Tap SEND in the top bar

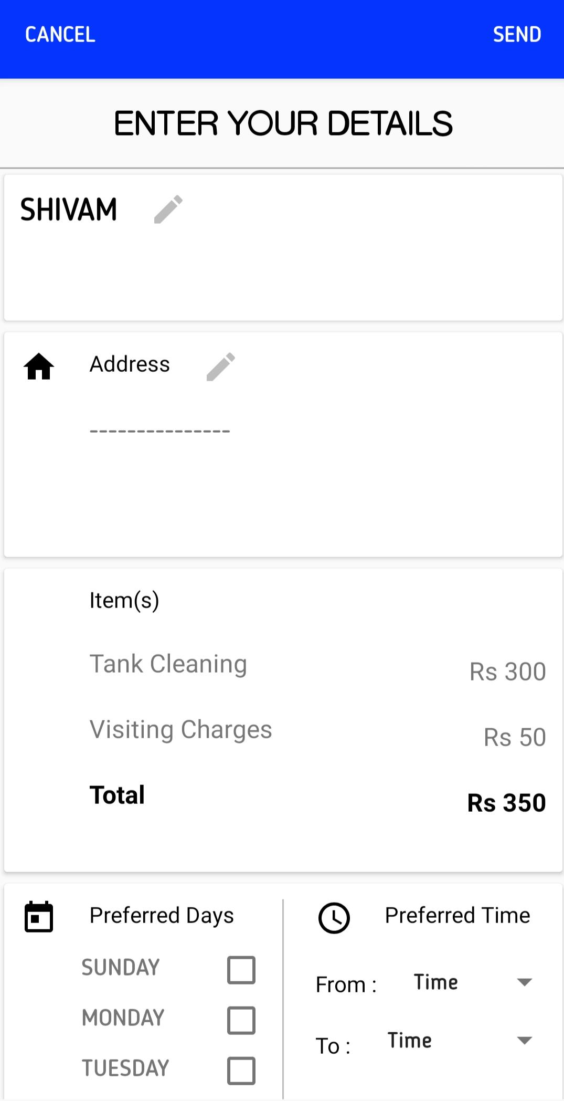point(517,35)
